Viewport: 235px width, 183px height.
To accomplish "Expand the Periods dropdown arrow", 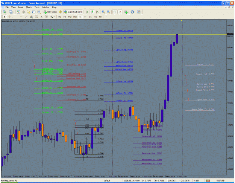I will click(135, 12).
